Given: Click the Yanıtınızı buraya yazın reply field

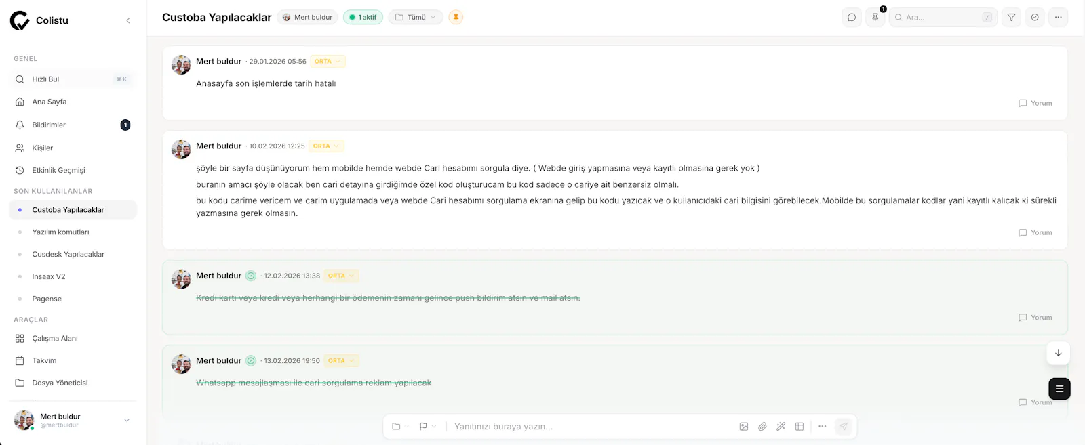Looking at the screenshot, I should [590, 427].
